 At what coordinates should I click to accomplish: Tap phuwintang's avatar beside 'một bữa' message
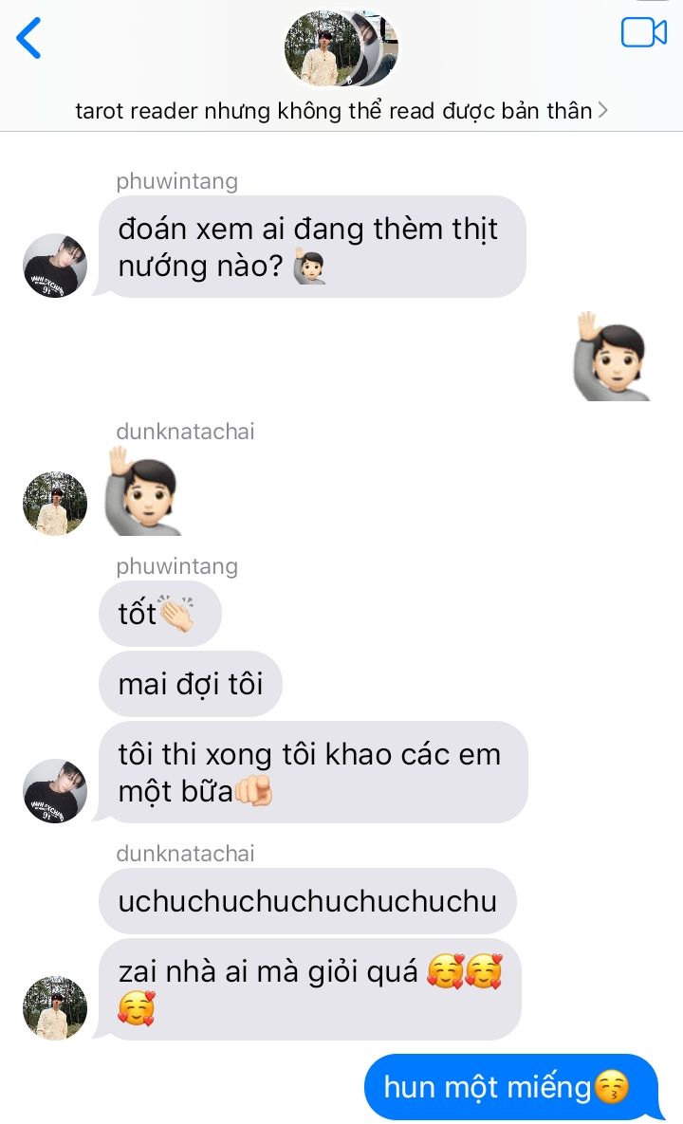click(55, 791)
